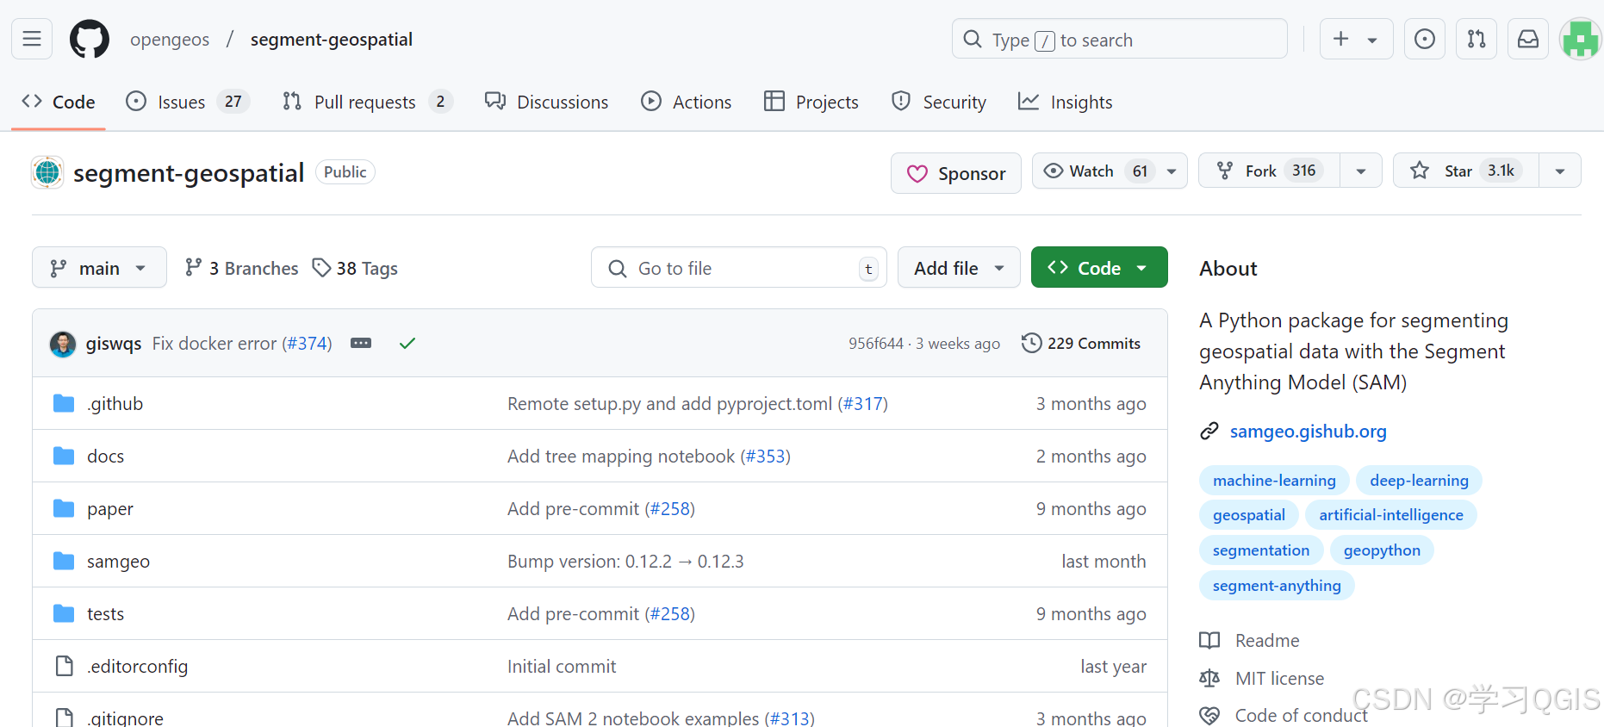Click the repository globe logo

point(47,172)
